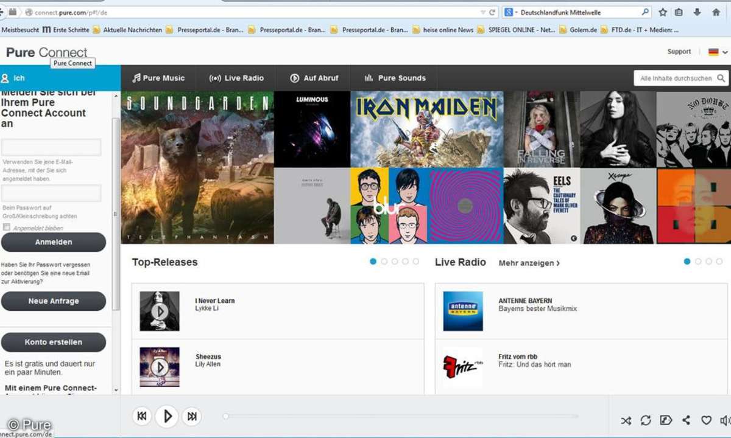731x438 pixels.
Task: Click the 'Konto erstellen' button
Action: (x=54, y=342)
